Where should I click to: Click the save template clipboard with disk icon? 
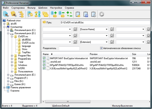point(86,14)
